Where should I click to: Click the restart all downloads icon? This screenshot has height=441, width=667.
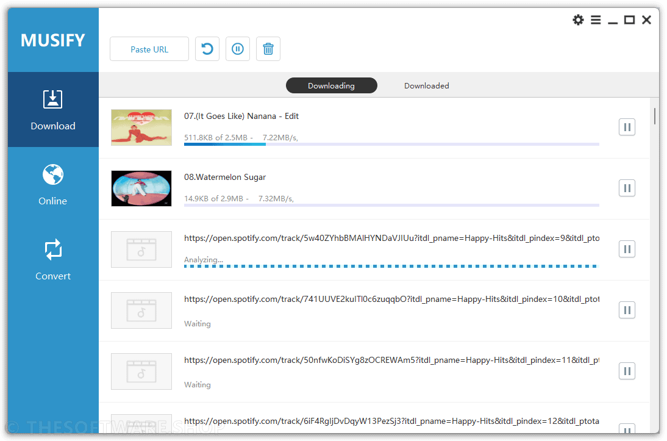click(207, 49)
